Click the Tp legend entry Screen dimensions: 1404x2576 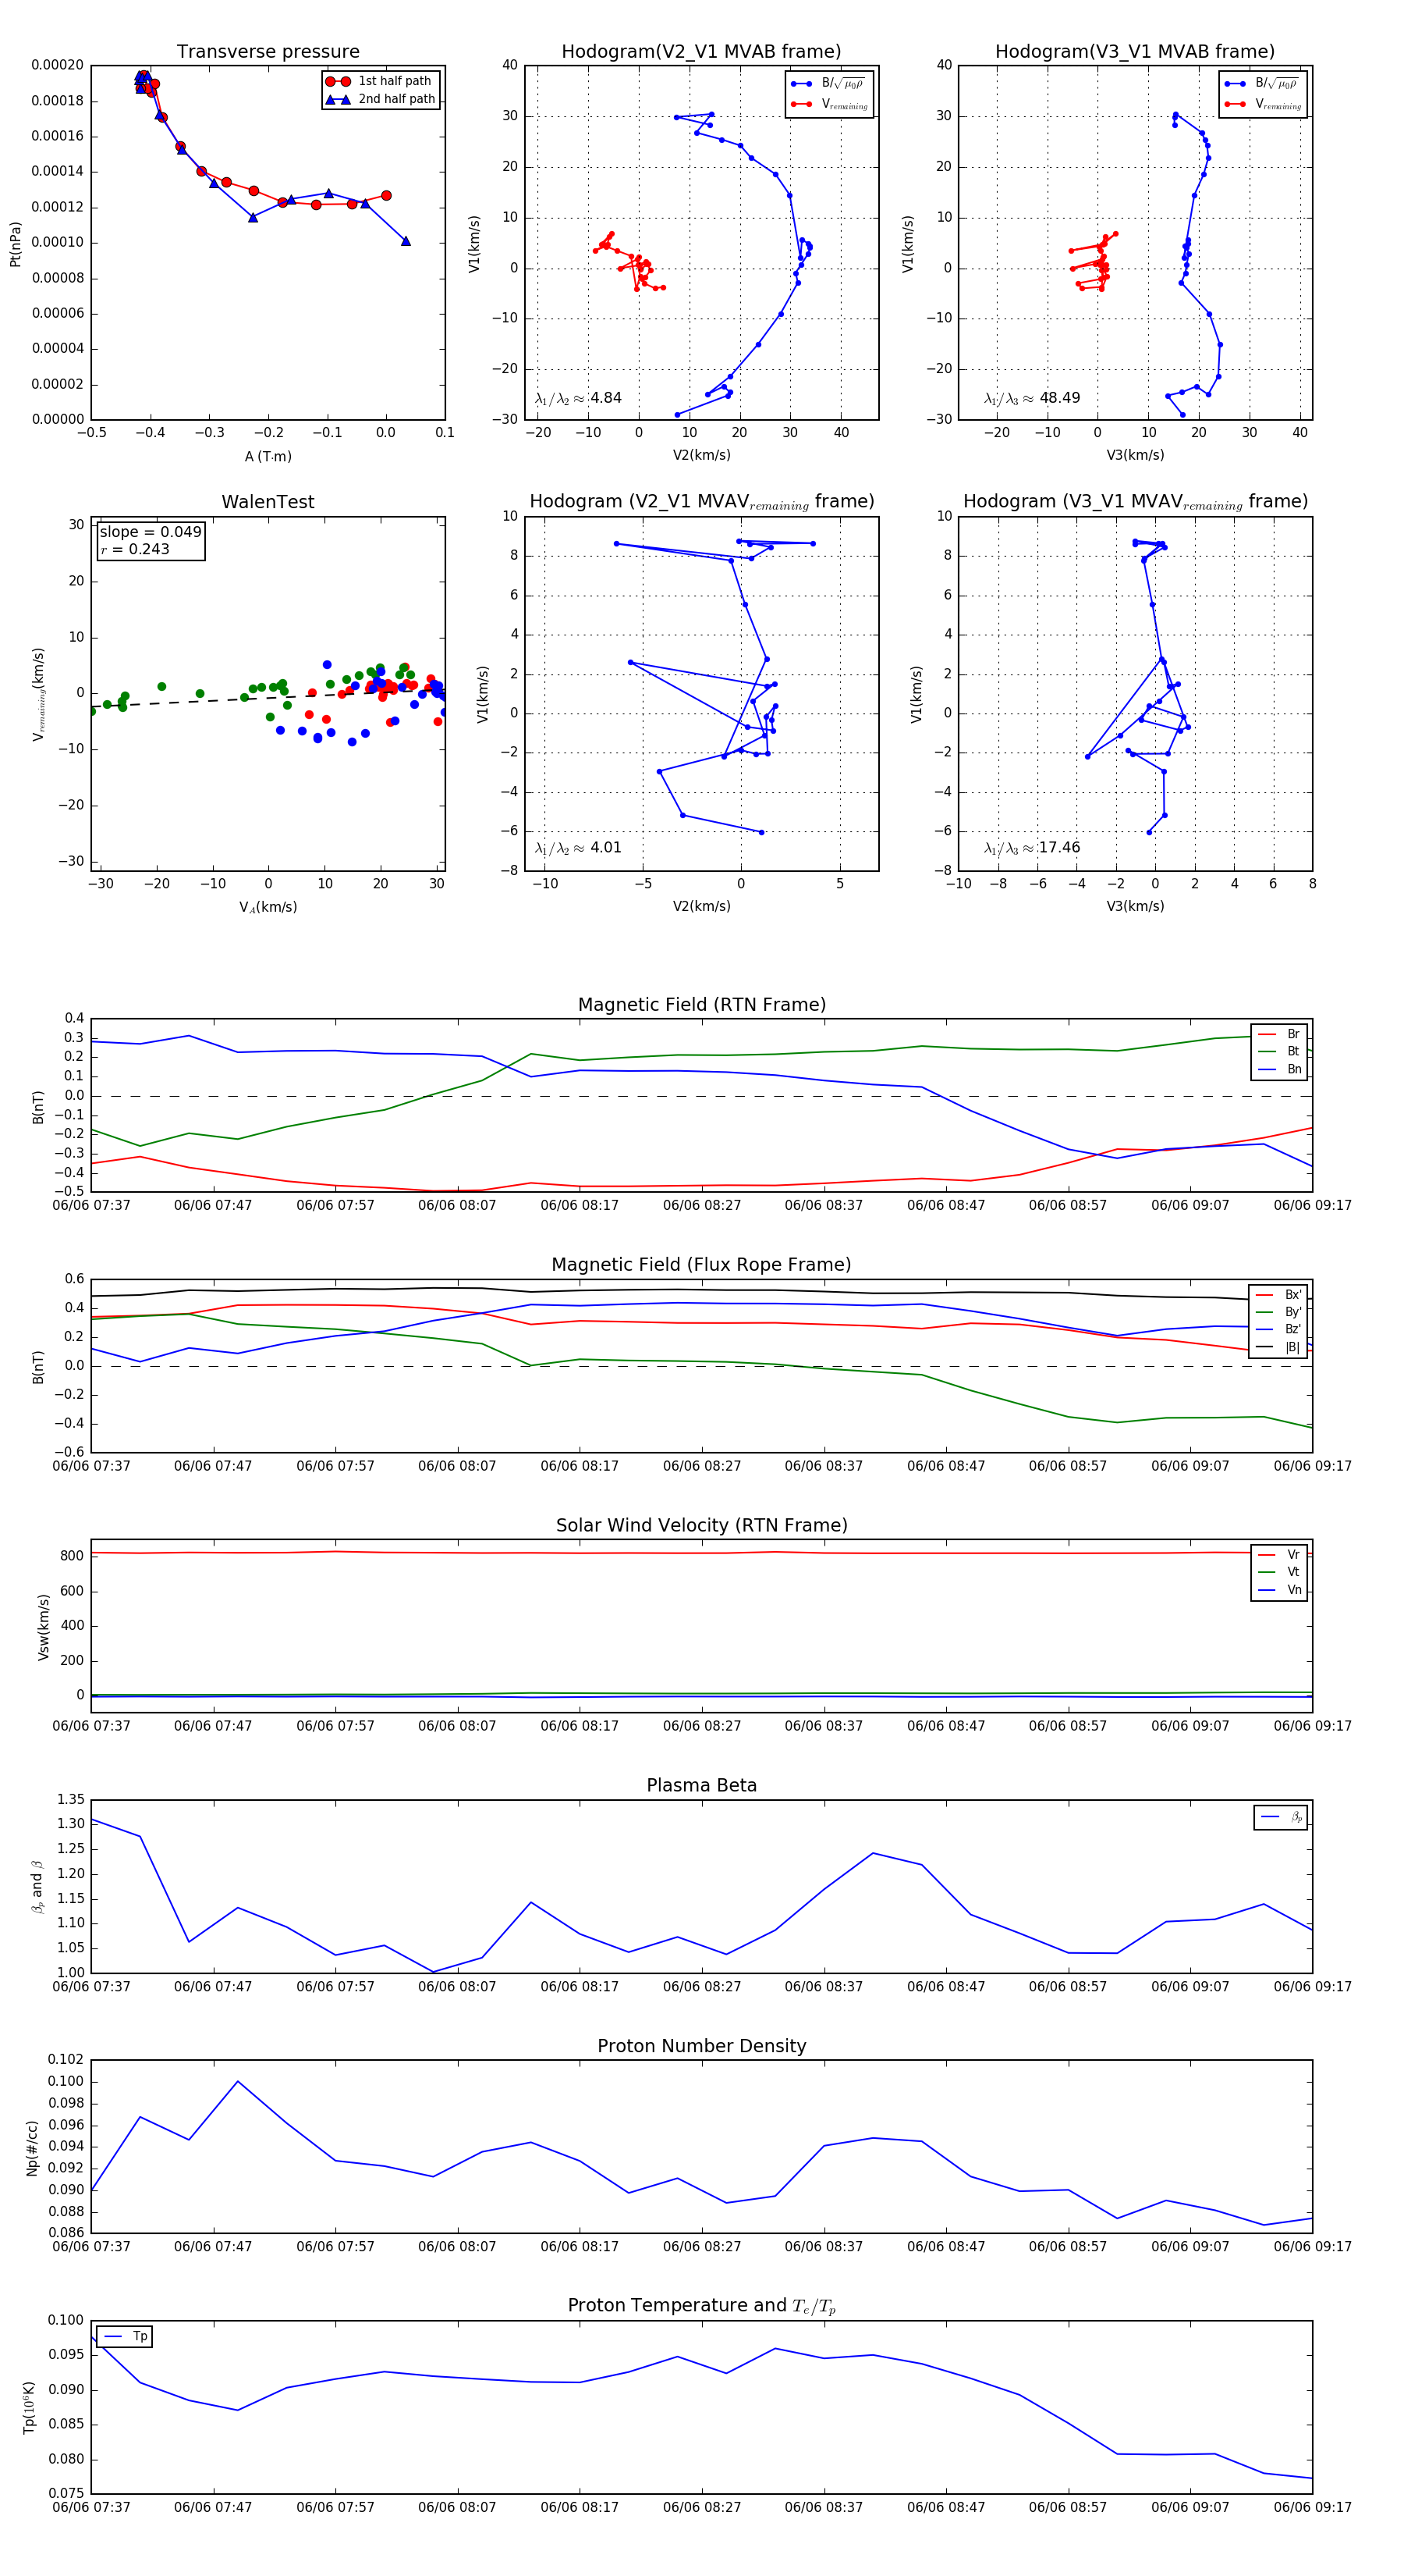click(126, 2336)
